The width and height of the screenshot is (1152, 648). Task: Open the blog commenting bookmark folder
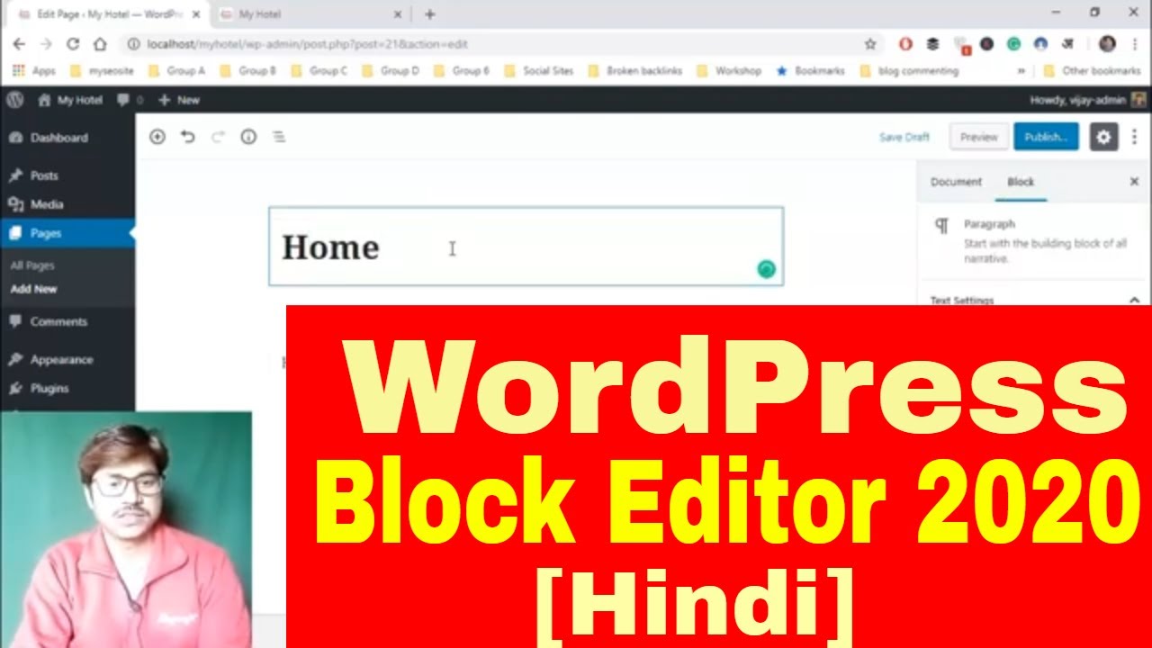(x=909, y=71)
